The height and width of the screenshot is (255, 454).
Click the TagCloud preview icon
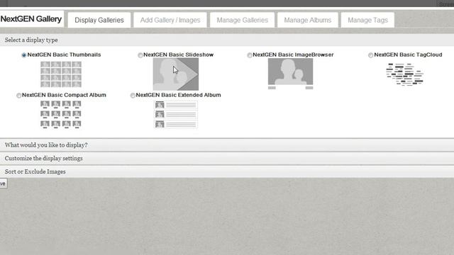click(x=405, y=74)
